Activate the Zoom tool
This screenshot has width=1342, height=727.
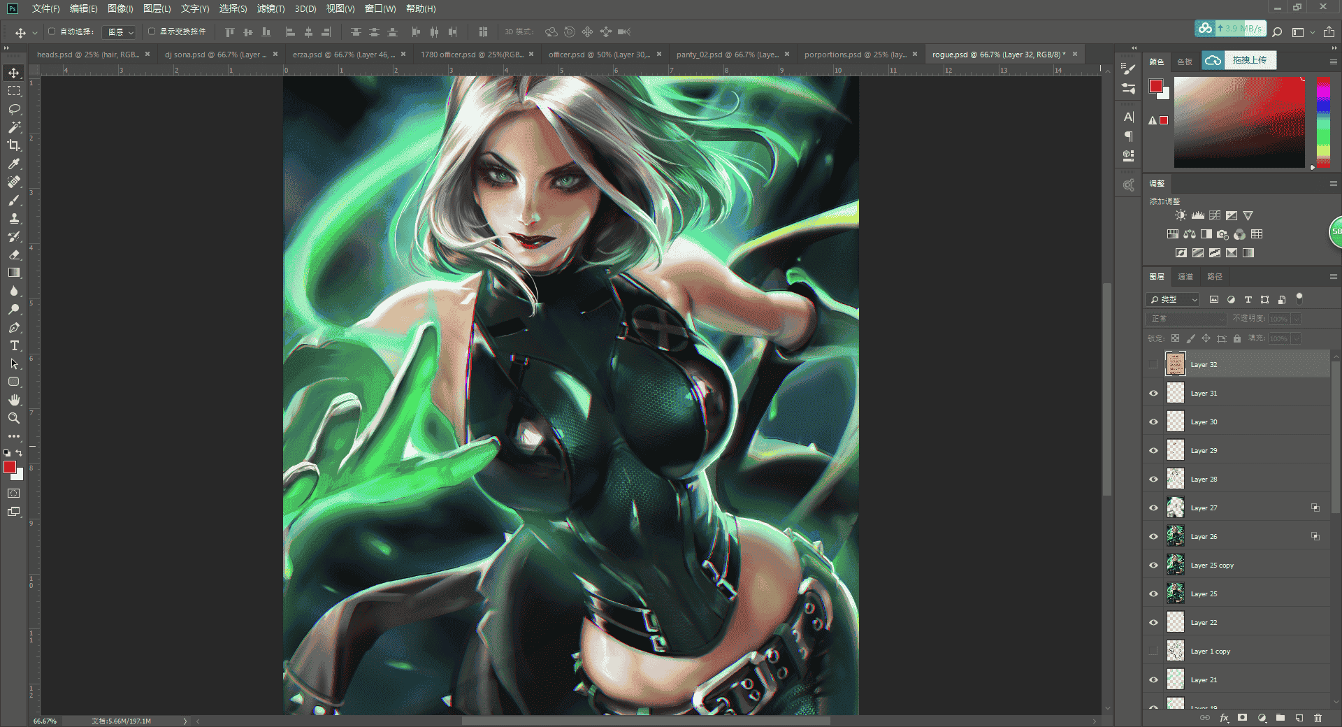[x=14, y=418]
